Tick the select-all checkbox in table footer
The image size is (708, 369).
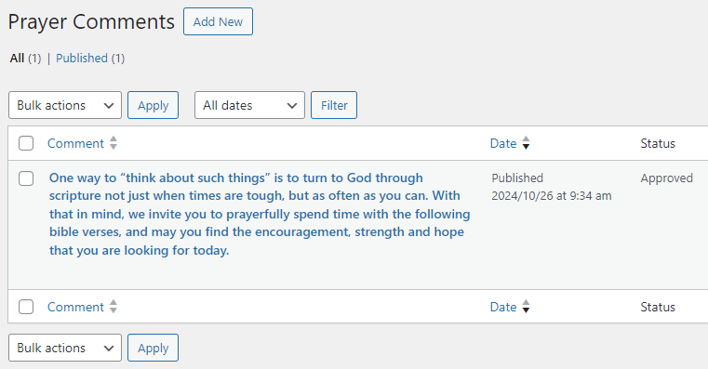[26, 307]
